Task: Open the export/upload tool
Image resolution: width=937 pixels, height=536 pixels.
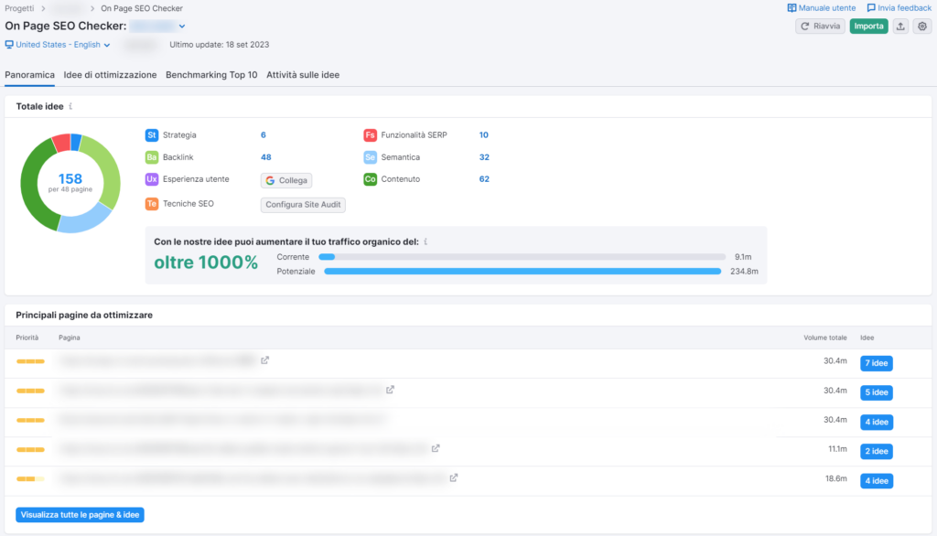Action: pos(901,26)
